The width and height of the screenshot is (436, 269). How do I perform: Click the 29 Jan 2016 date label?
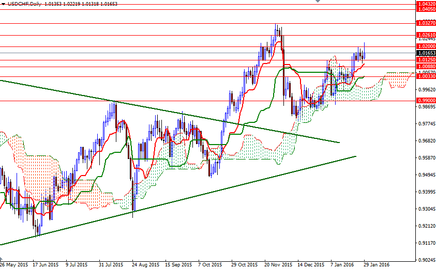(376, 264)
